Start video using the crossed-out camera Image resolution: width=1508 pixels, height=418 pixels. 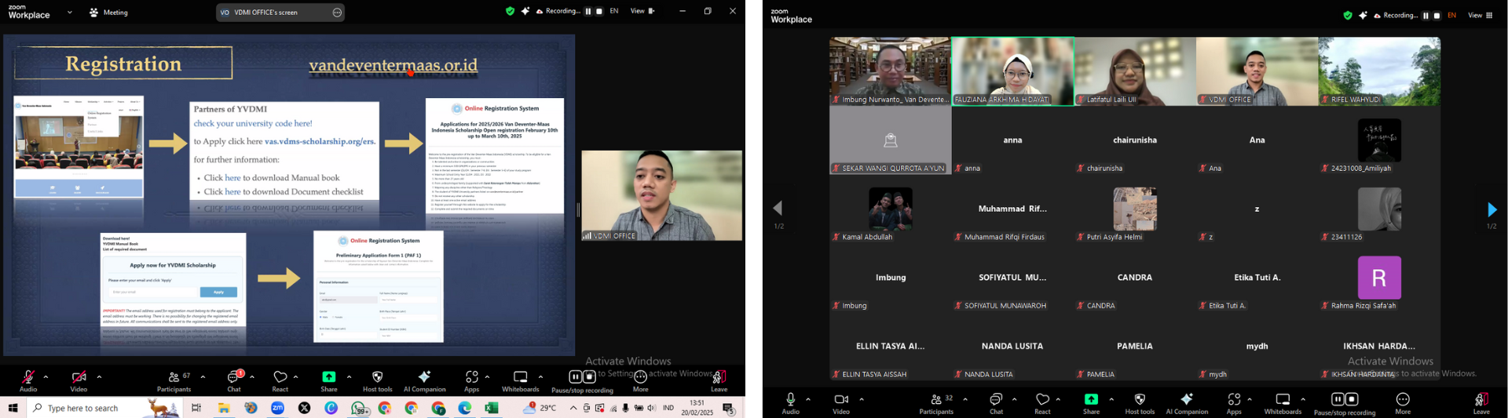[x=79, y=380]
